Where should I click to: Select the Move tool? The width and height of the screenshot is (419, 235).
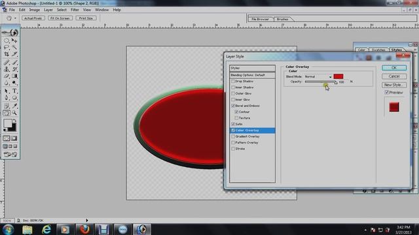(14, 40)
